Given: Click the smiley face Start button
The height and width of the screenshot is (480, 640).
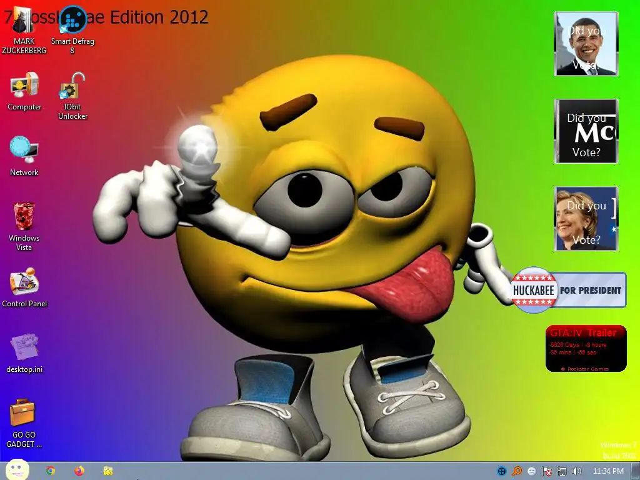Looking at the screenshot, I should (17, 470).
